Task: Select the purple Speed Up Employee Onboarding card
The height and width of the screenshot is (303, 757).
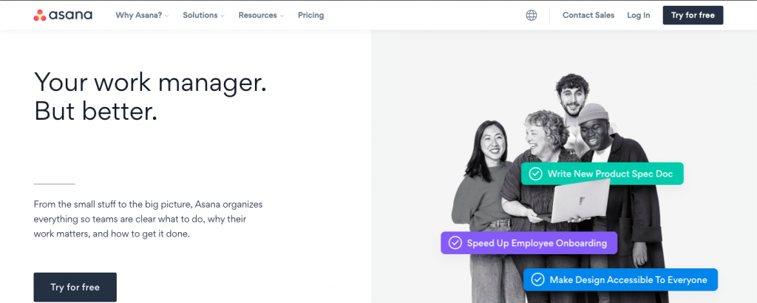Action: click(529, 242)
